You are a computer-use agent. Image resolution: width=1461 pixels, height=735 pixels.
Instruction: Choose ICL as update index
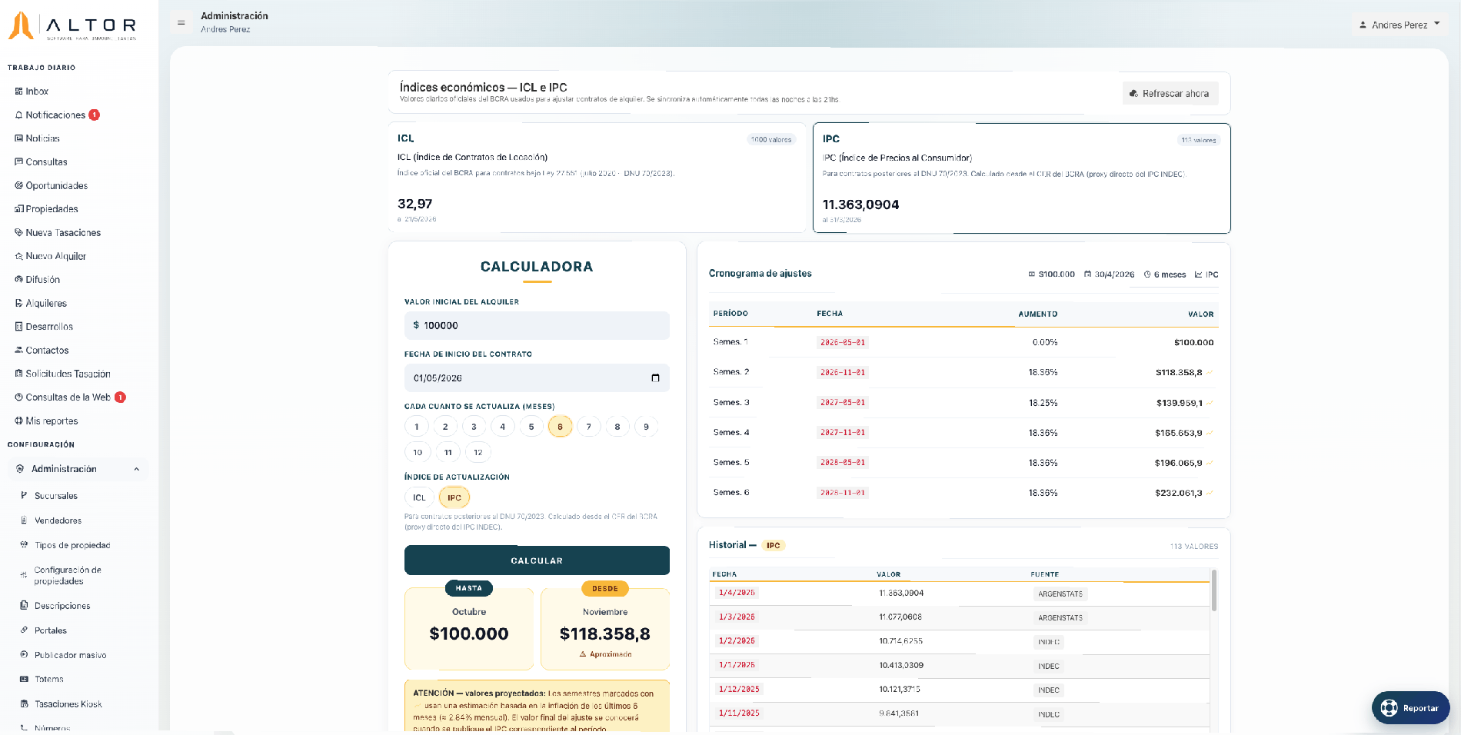(419, 498)
